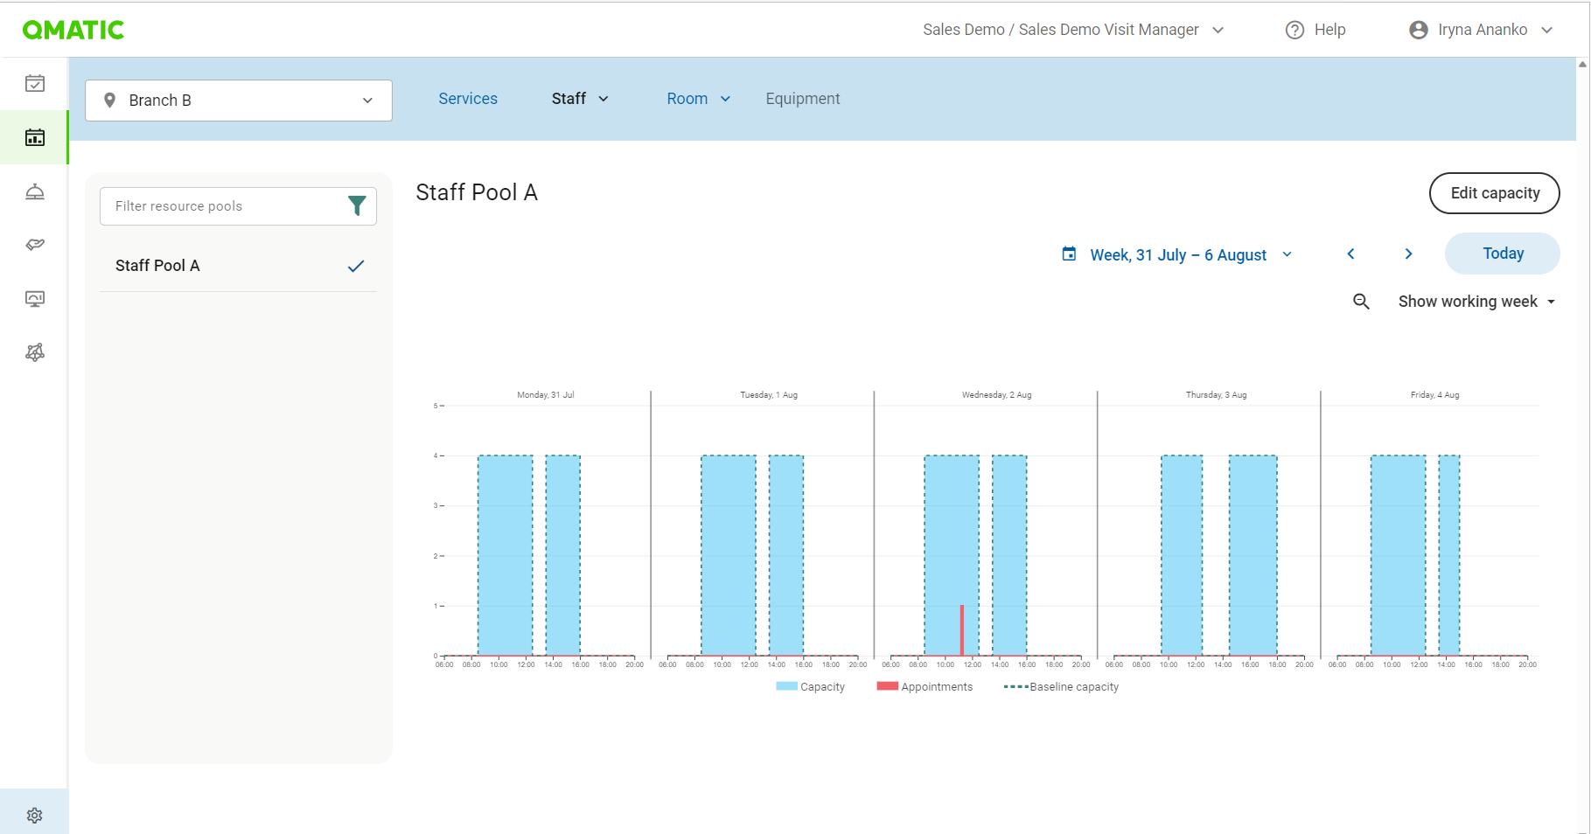Toggle the Staff Pool A checkmark

(x=356, y=266)
